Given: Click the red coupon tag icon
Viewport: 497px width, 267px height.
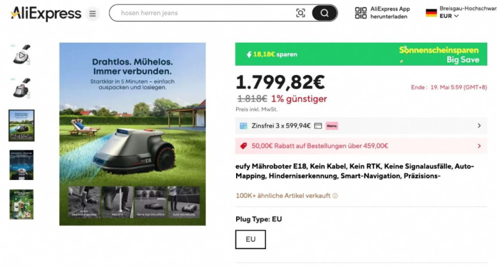Looking at the screenshot, I should click(x=243, y=146).
